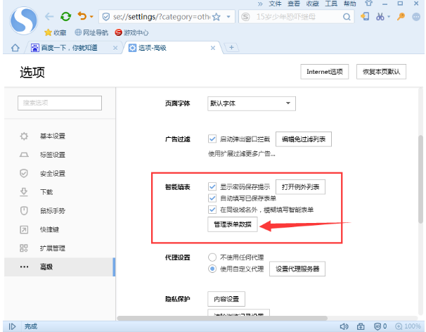Viewport: 426px width, 332px height.
Task: Toggle 自动填写已保存表单 checkbox
Action: click(x=212, y=198)
